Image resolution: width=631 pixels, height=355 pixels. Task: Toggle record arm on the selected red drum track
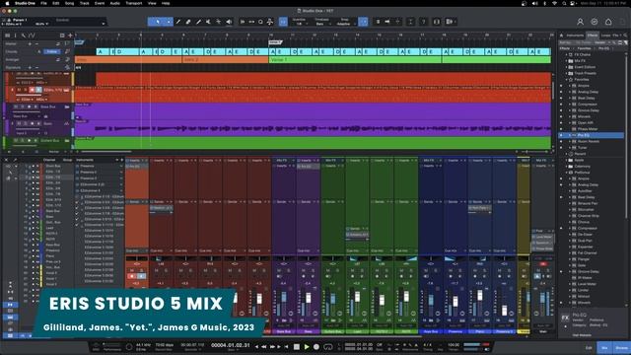(32, 90)
